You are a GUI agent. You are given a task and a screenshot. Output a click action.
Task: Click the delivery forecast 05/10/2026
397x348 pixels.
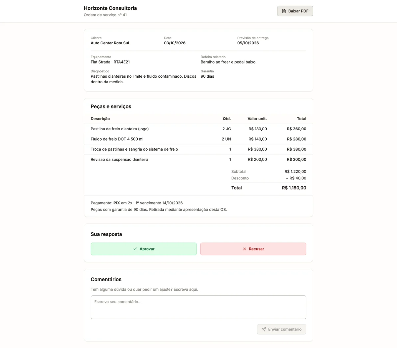point(248,43)
